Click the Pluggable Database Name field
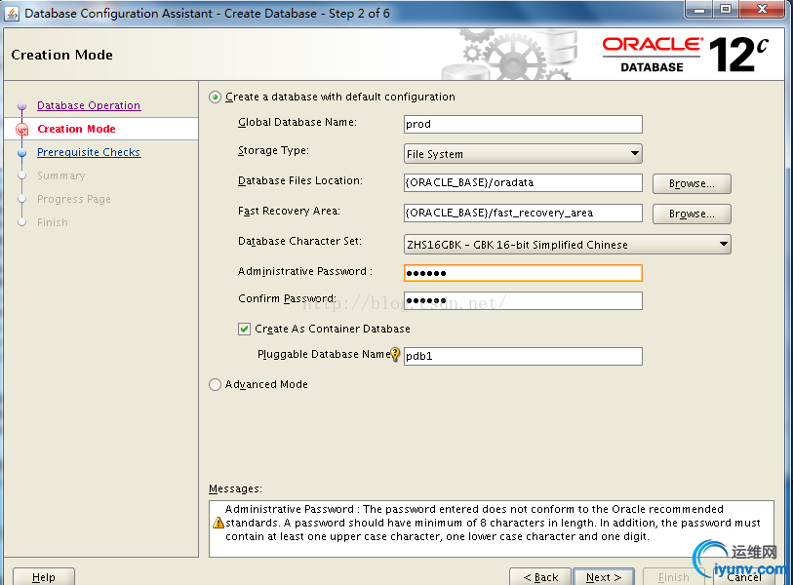Screen dimensions: 793x585 (523, 356)
